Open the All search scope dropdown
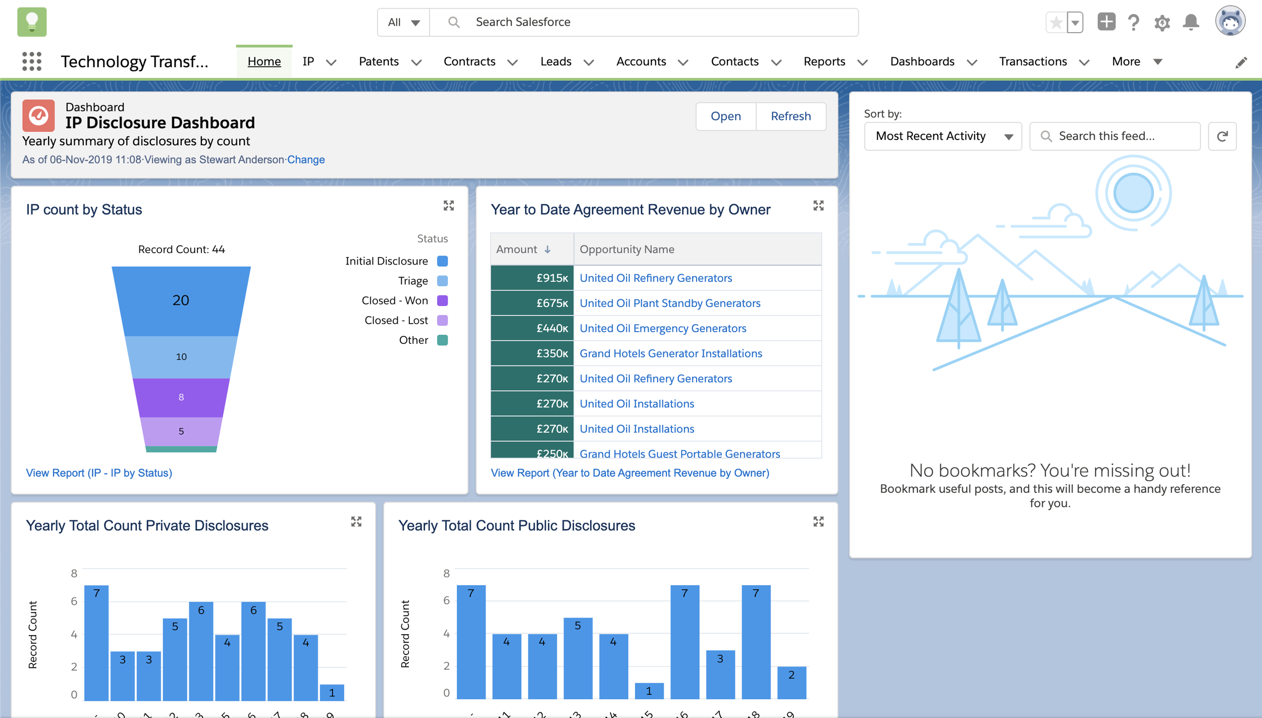 [403, 22]
